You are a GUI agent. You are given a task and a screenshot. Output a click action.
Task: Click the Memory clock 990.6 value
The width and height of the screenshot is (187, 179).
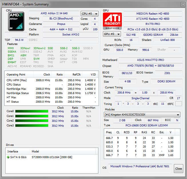pos(146,50)
